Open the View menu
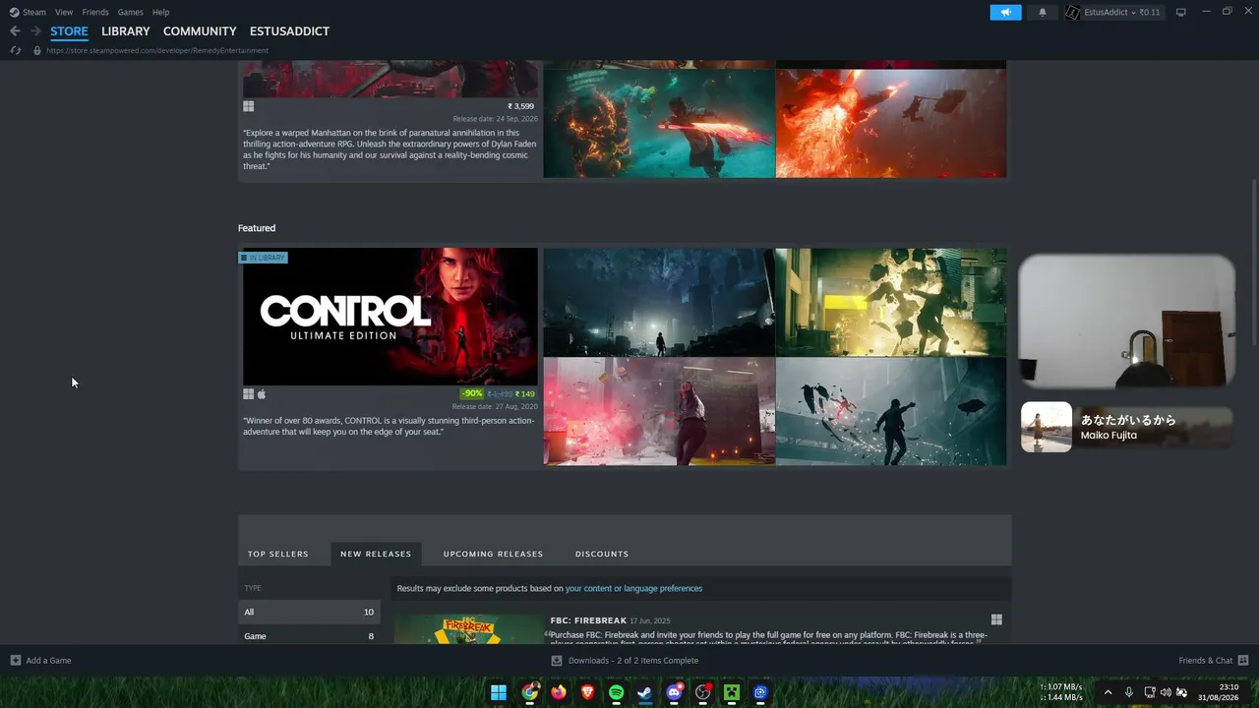Viewport: 1259px width, 708px height. tap(64, 12)
